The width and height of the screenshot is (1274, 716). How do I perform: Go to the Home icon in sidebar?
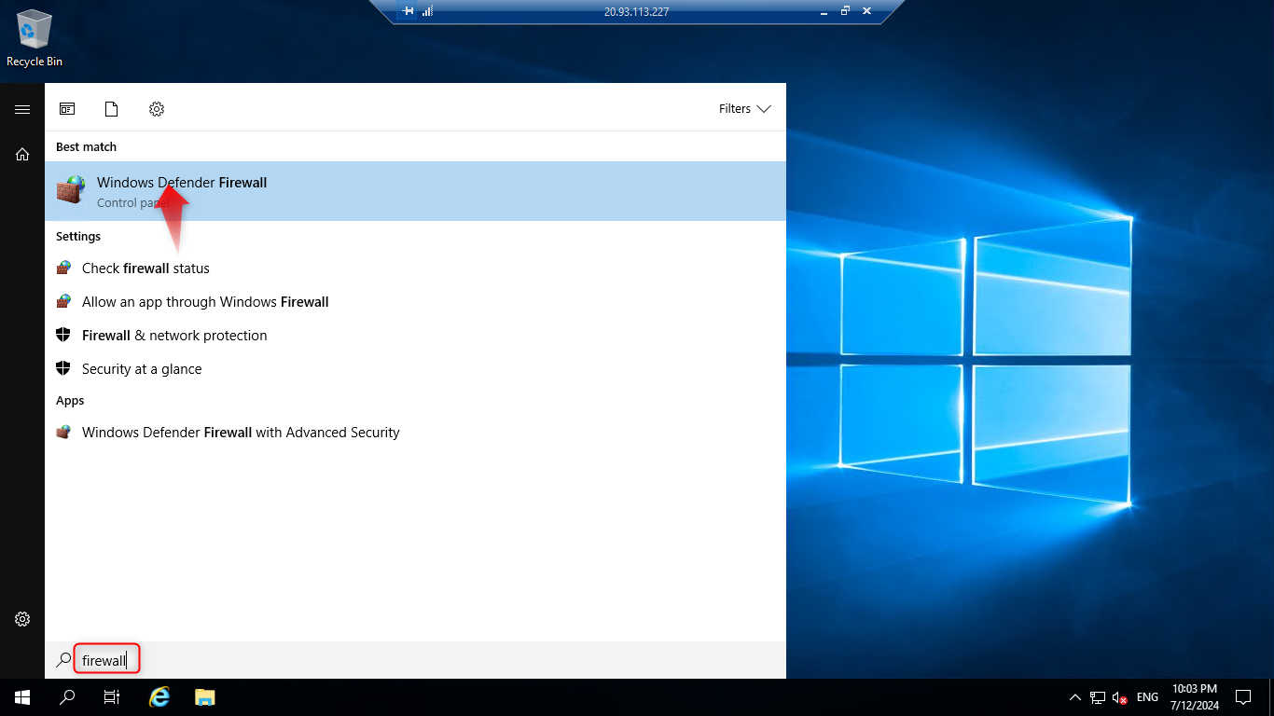pyautogui.click(x=22, y=155)
